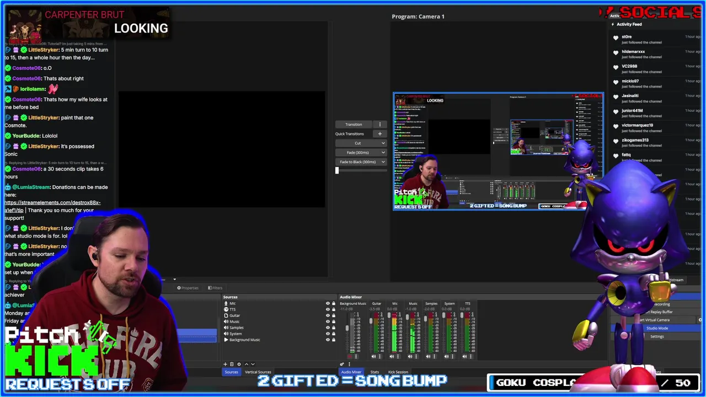706x397 pixels.
Task: Adjust the Background Music volume fader
Action: coord(347,328)
